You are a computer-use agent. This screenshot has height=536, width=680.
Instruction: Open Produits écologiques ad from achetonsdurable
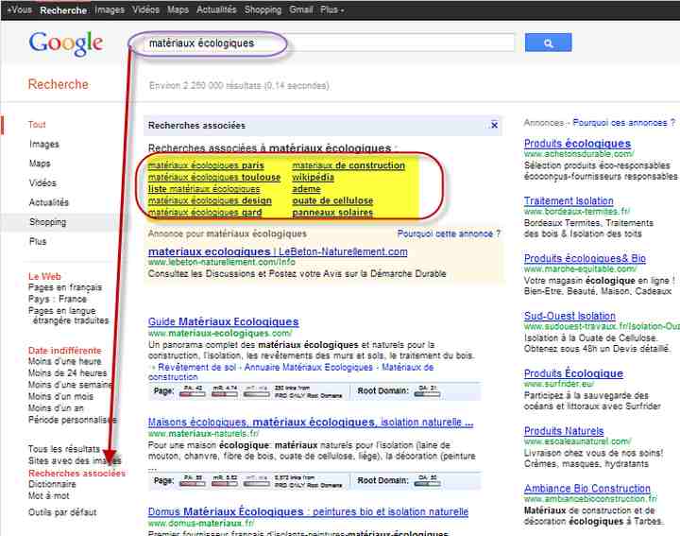[x=577, y=144]
